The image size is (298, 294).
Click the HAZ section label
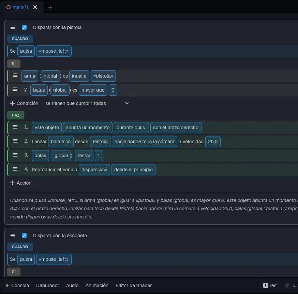click(16, 115)
